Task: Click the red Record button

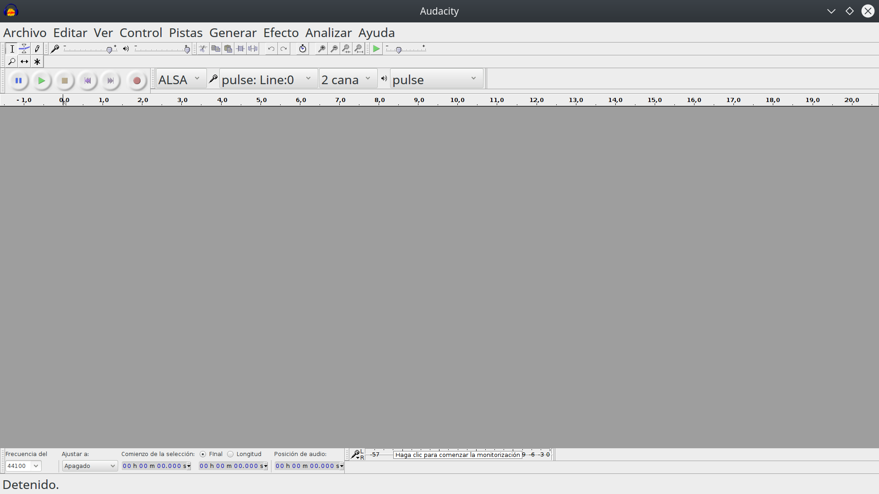Action: pos(136,81)
